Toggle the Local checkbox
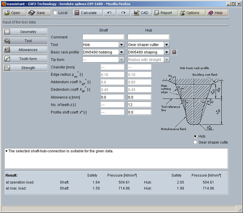 55,13
